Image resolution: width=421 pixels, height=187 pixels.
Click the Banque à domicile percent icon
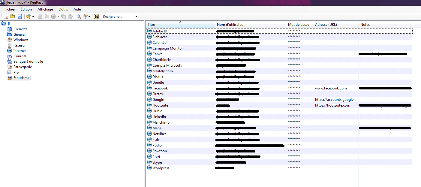pyautogui.click(x=10, y=62)
